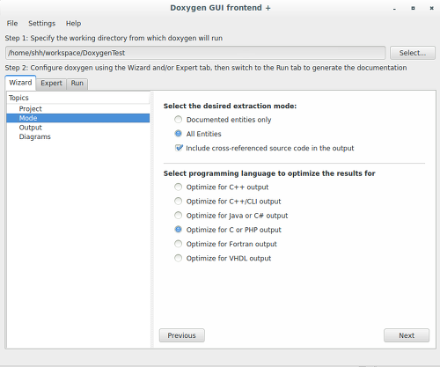Click the working directory path field

tap(195, 53)
